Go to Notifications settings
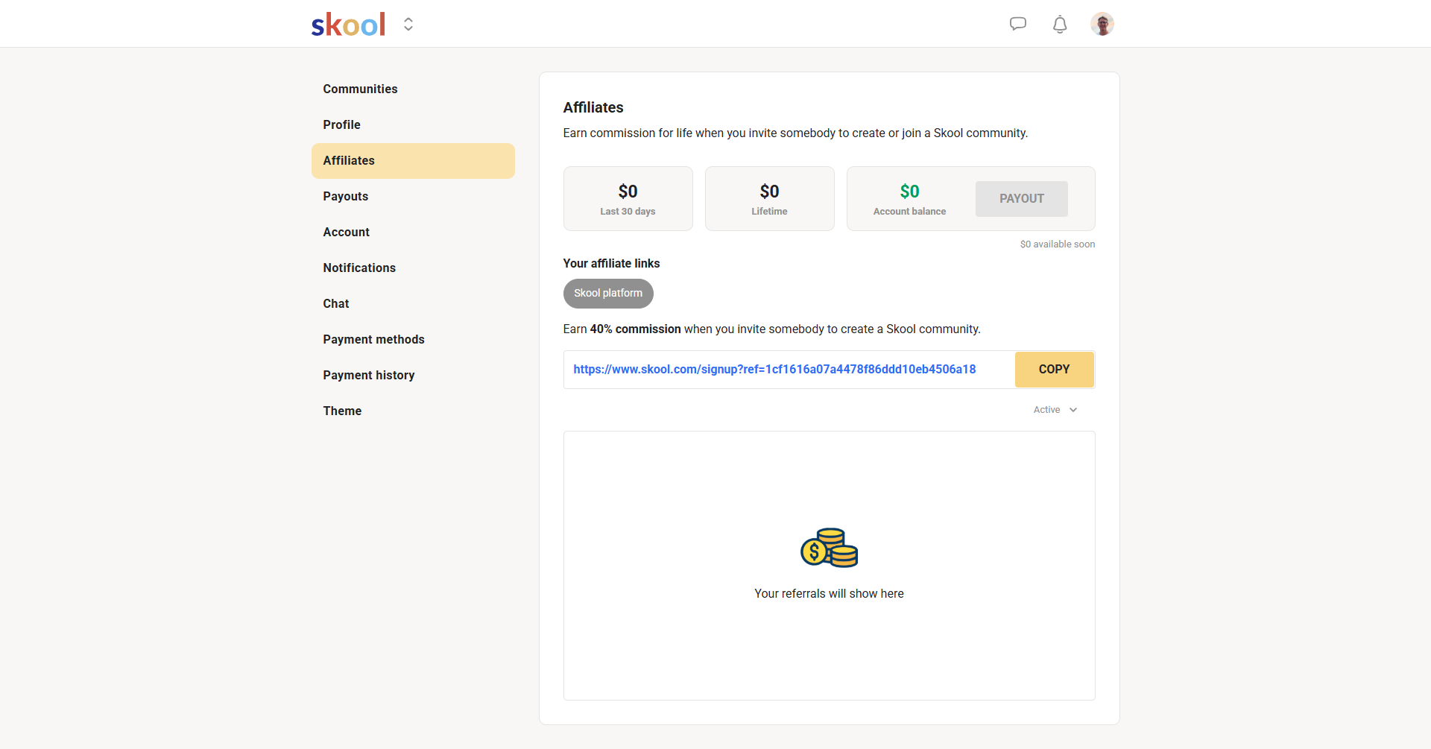Screen dimensions: 1431x749 pos(359,268)
